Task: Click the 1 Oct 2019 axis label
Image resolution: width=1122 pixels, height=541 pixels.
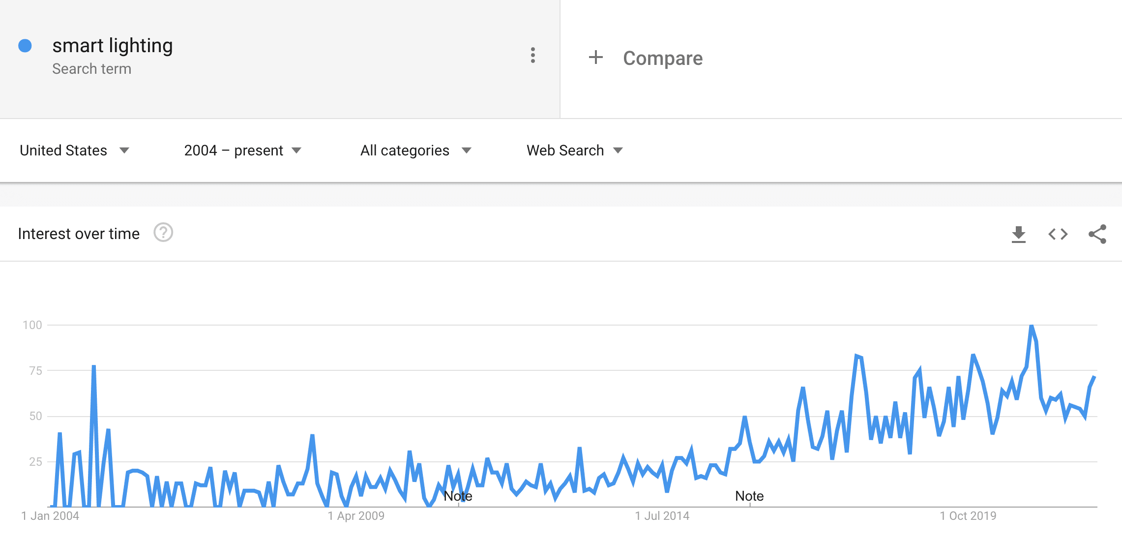Action: click(968, 516)
